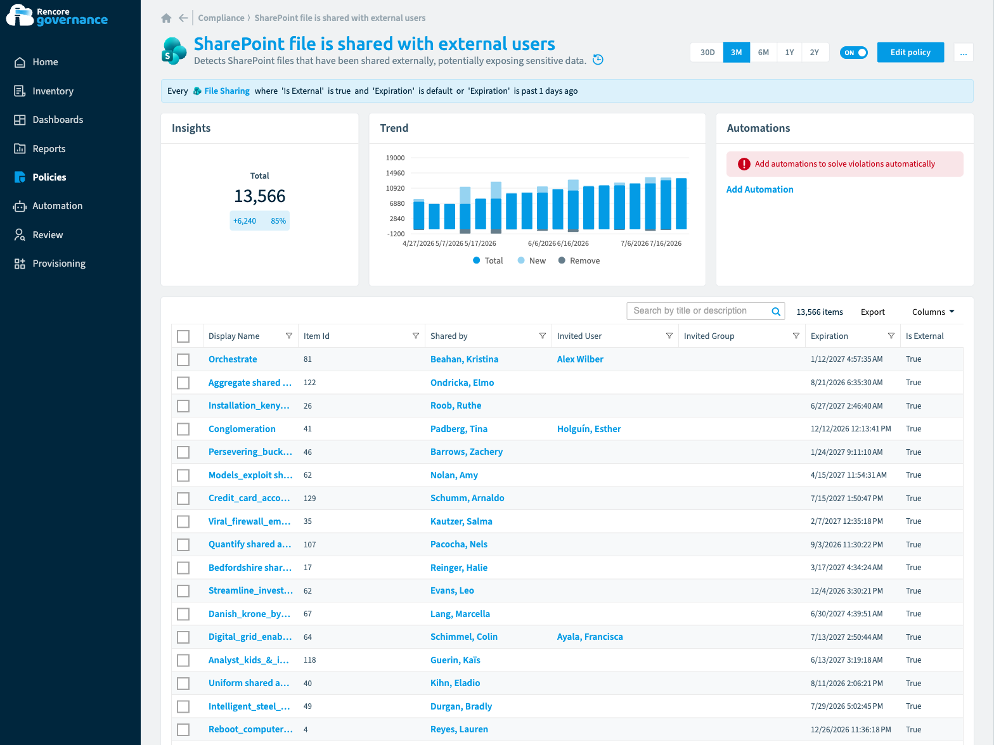Screen dimensions: 994x745
Task: Filter the Display Name column
Action: pos(289,336)
